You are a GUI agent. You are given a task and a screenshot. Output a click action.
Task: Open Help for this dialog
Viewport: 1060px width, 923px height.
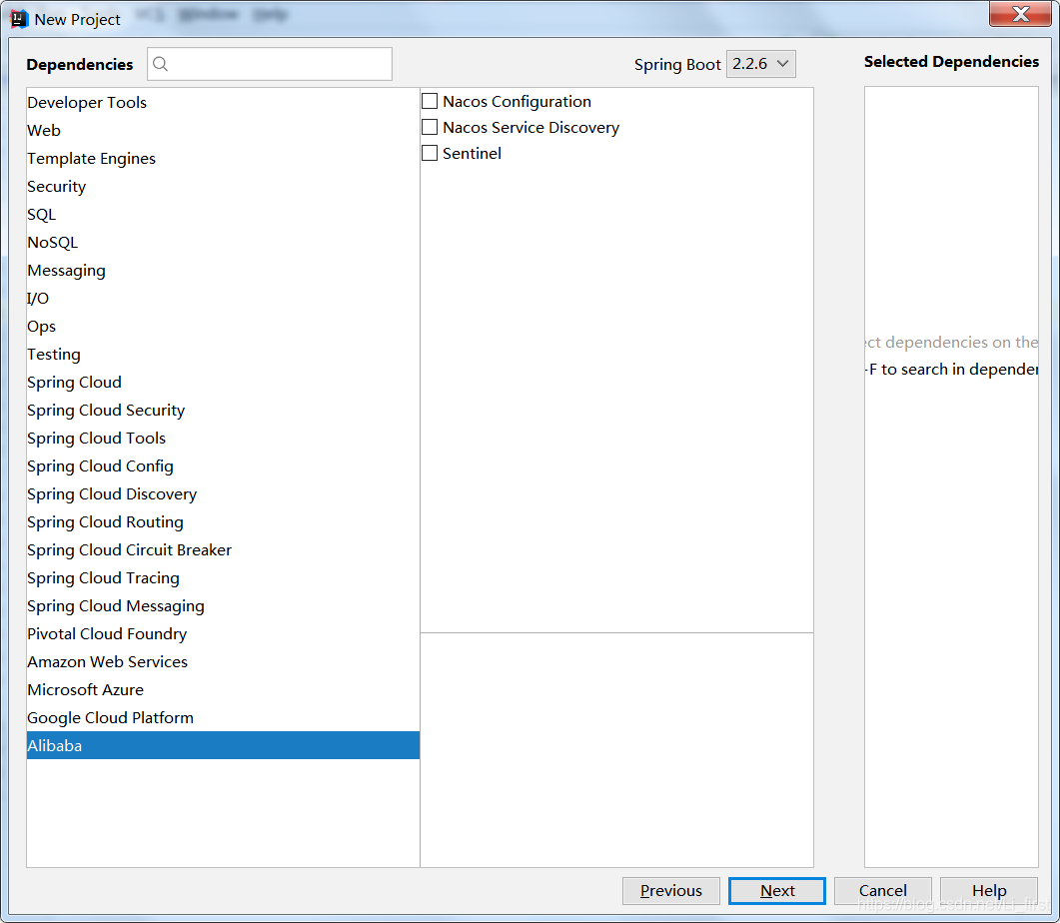(x=988, y=891)
